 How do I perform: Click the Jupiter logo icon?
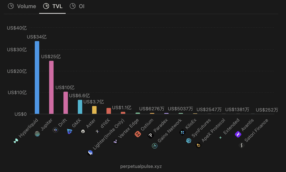click(x=37, y=134)
